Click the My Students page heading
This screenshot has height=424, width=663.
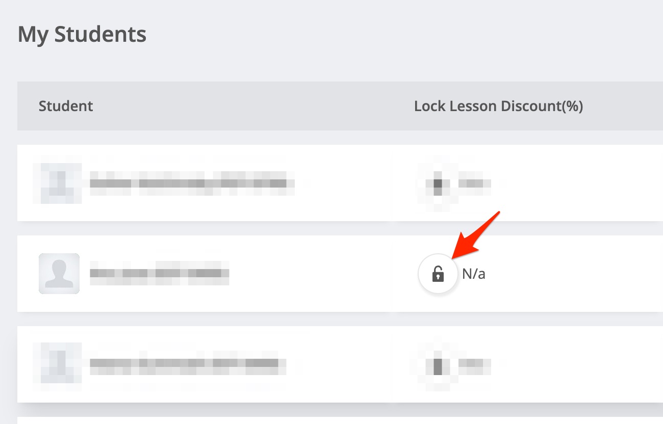click(x=82, y=35)
